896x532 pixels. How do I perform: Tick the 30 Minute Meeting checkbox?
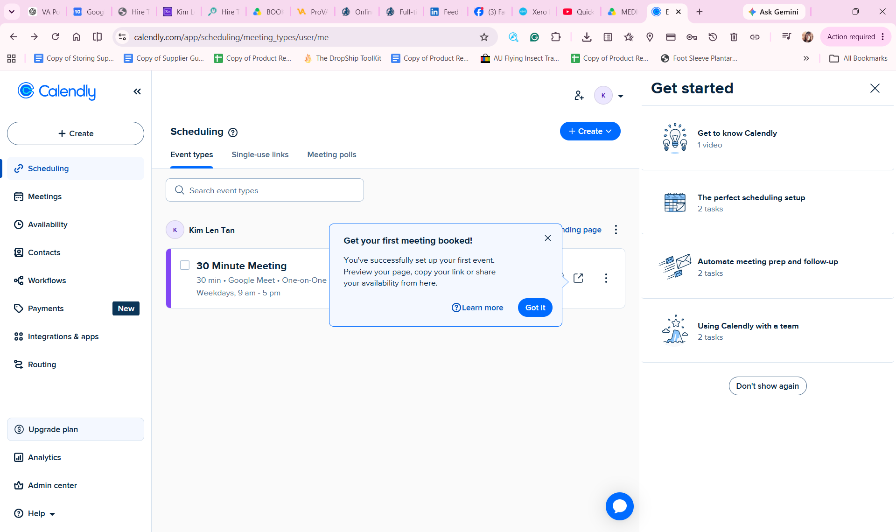(185, 265)
